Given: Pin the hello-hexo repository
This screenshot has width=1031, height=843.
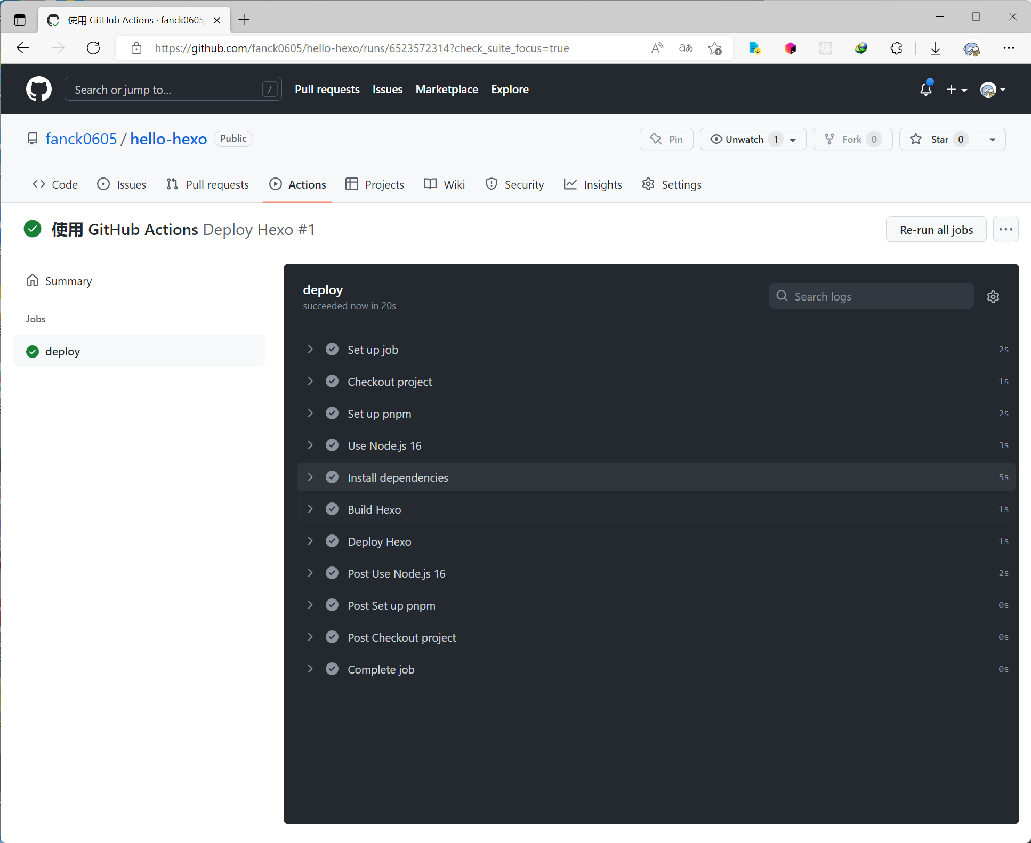Looking at the screenshot, I should click(x=666, y=139).
